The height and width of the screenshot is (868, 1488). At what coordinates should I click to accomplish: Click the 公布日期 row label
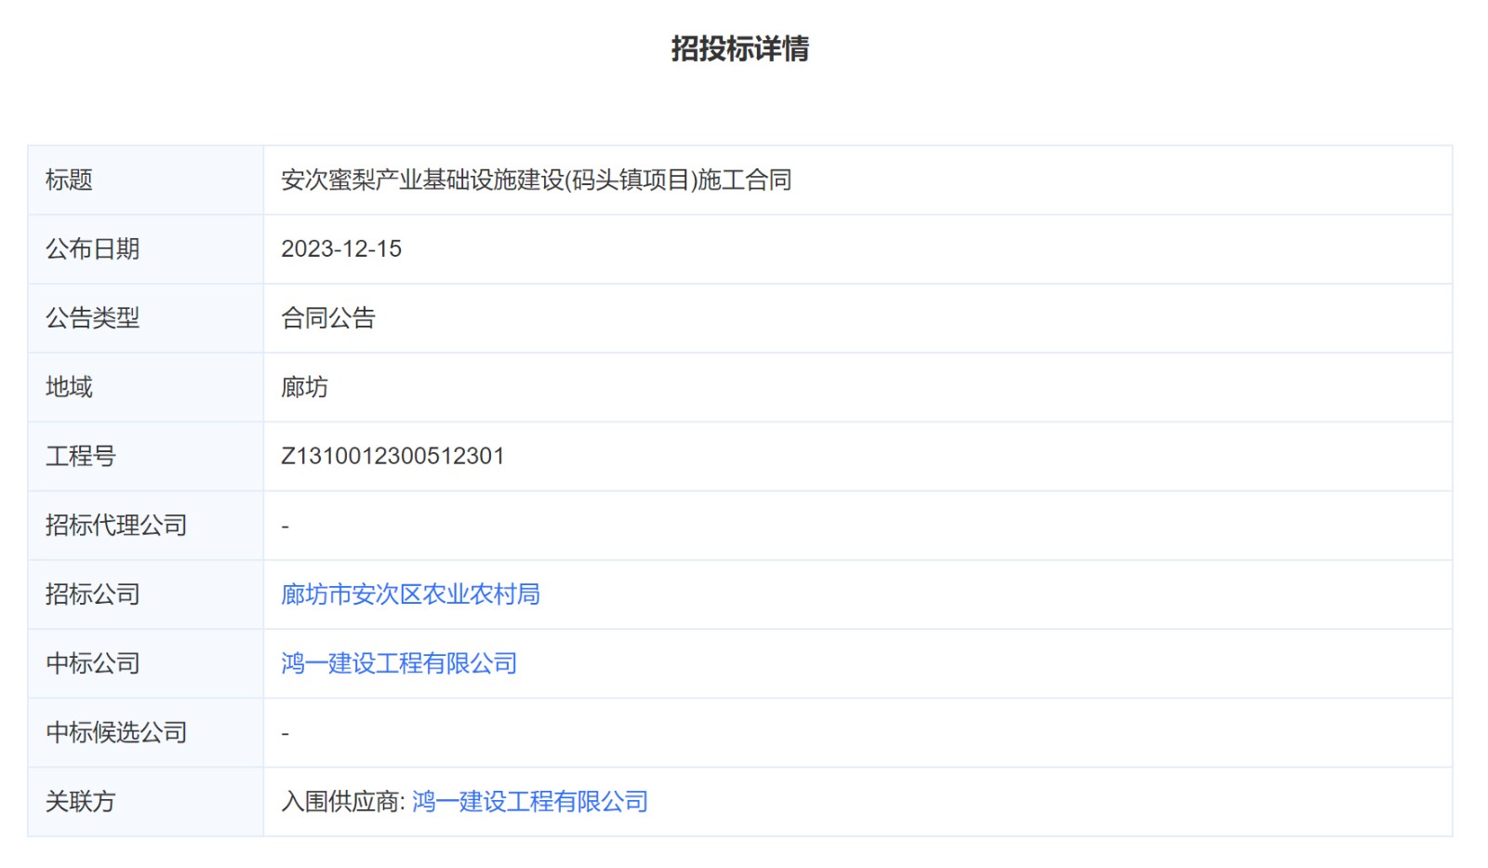tap(92, 249)
